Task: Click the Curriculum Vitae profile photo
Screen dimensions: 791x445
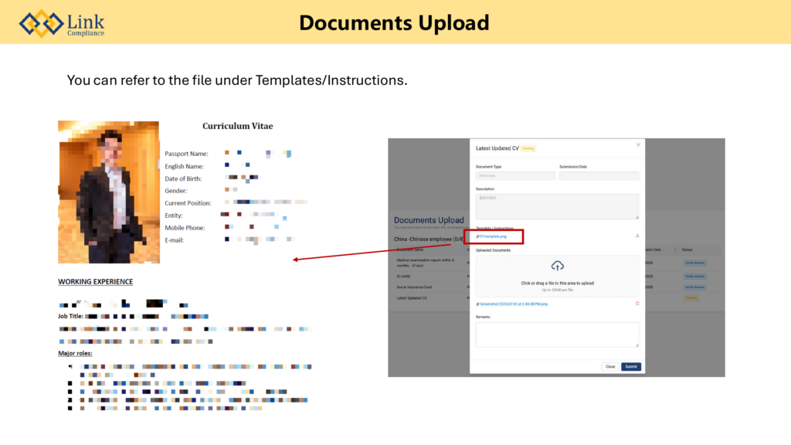Action: 108,192
